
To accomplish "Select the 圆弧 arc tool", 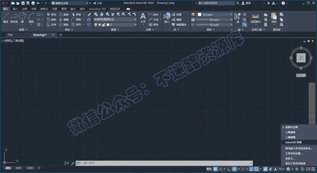I will (x=31, y=18).
